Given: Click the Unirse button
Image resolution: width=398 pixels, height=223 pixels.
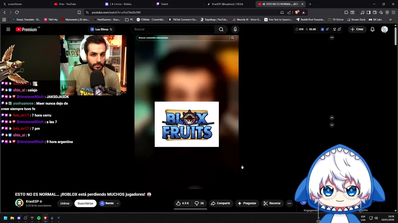Looking at the screenshot, I should click(65, 203).
